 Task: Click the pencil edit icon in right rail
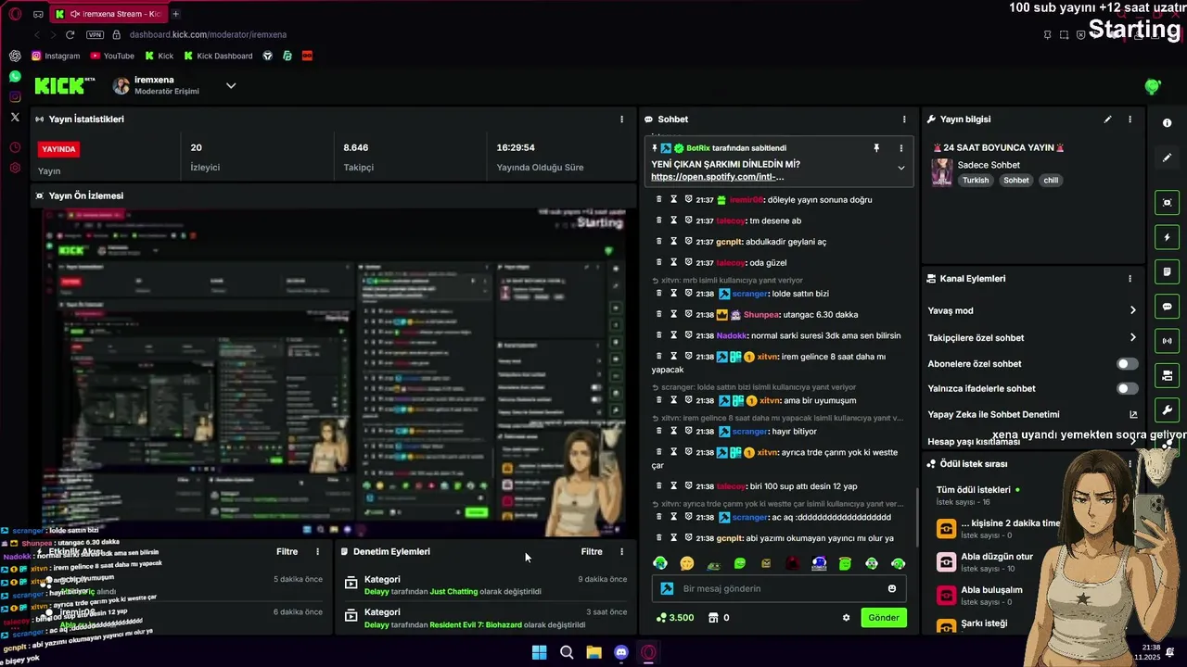pyautogui.click(x=1167, y=157)
